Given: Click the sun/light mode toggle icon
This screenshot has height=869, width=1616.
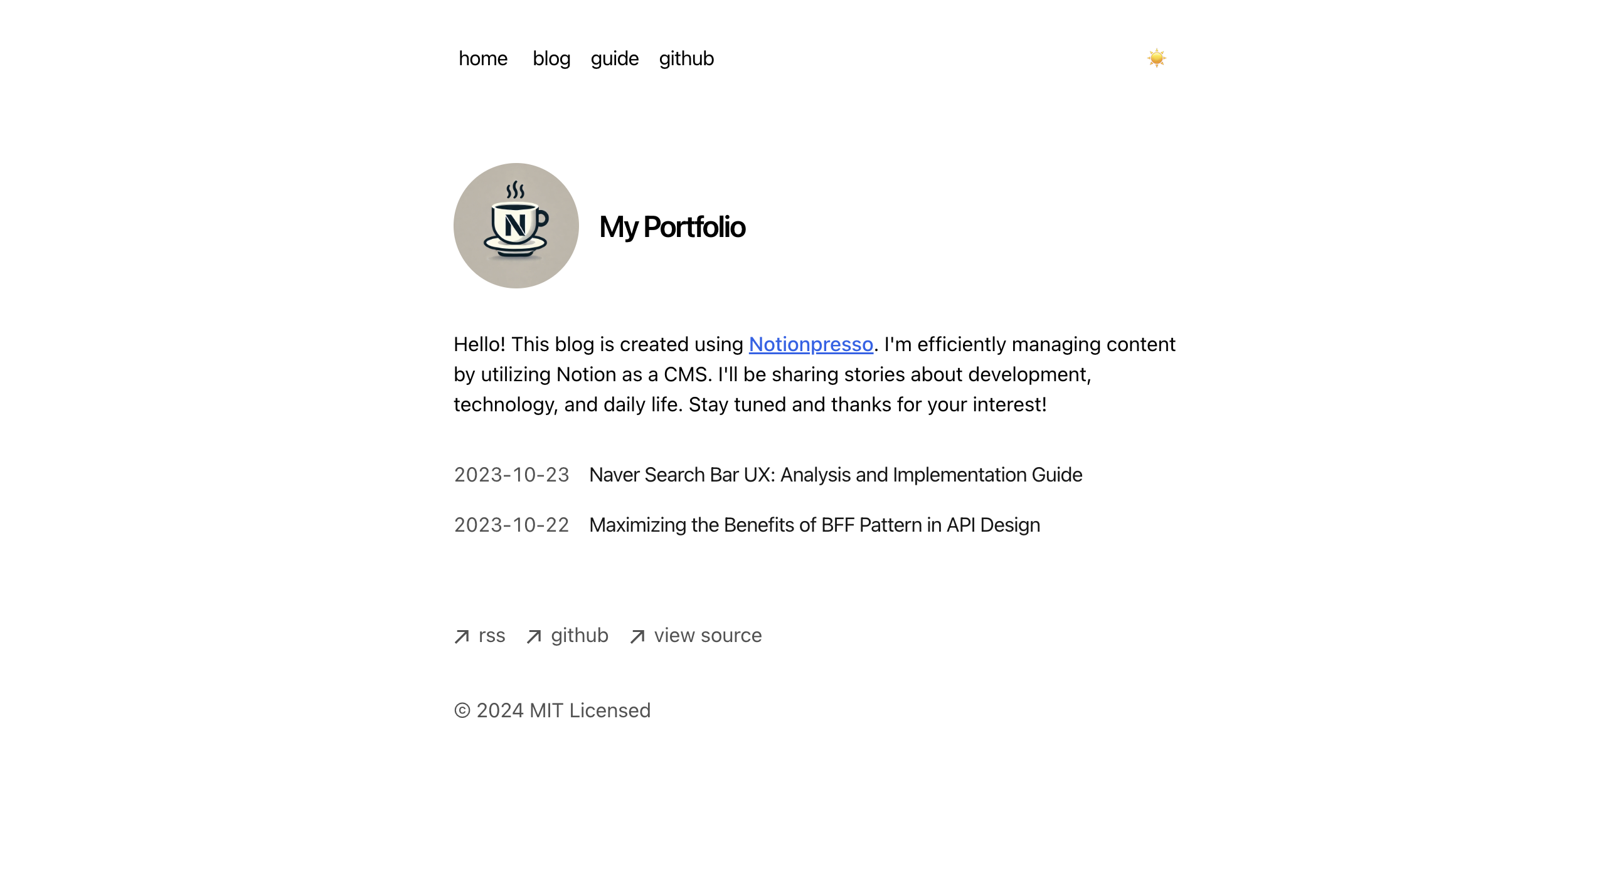Looking at the screenshot, I should (x=1157, y=58).
